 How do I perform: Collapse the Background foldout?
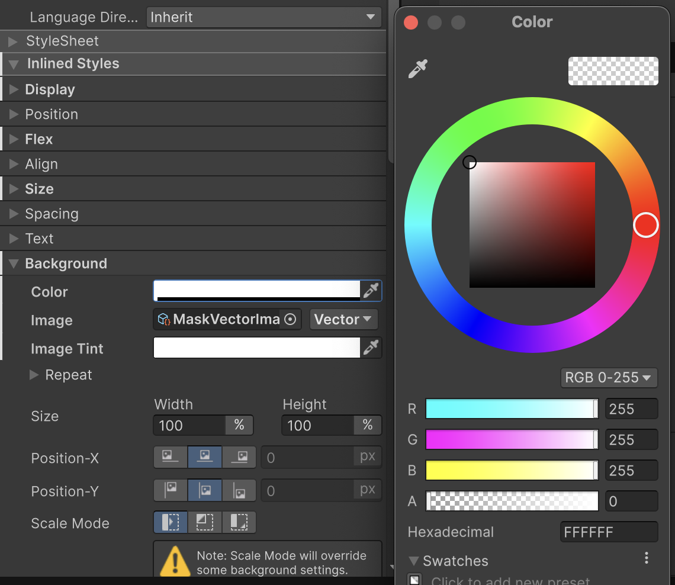click(x=14, y=263)
